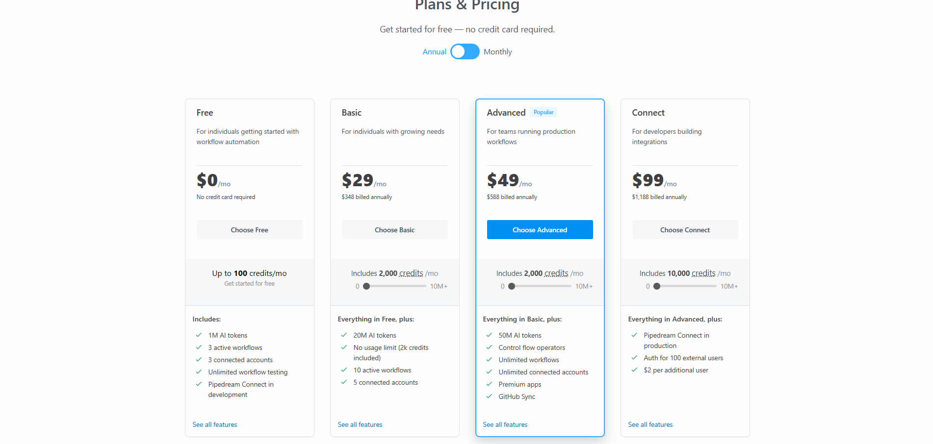Click the checkmark beside Unlimited workflow testing
933x444 pixels.
tap(199, 372)
